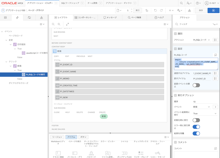The height and width of the screenshot is (158, 220).
Task: Click the page lock icon in toolbar
Action: click(147, 10)
